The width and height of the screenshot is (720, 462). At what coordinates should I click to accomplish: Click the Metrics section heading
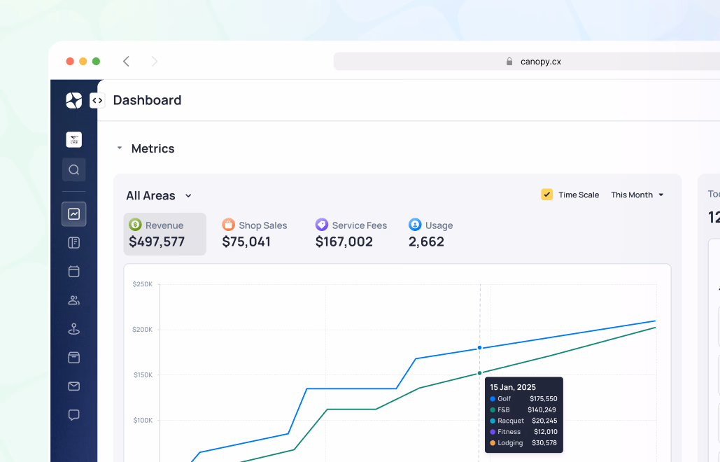(x=153, y=148)
